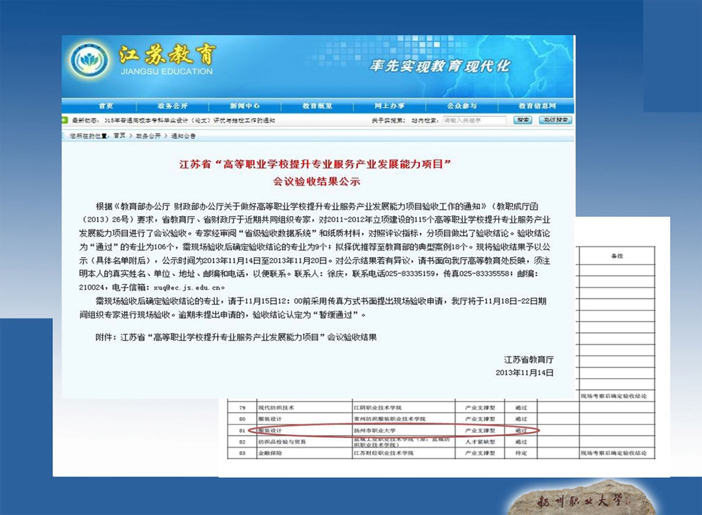702x515 pixels.
Task: Open the 教育概览 navigation item
Action: coord(318,106)
